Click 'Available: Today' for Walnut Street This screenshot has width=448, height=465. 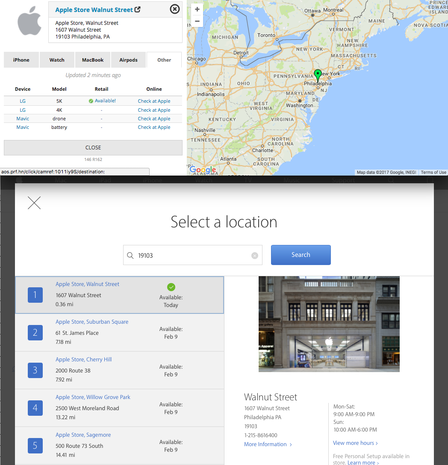[171, 301]
